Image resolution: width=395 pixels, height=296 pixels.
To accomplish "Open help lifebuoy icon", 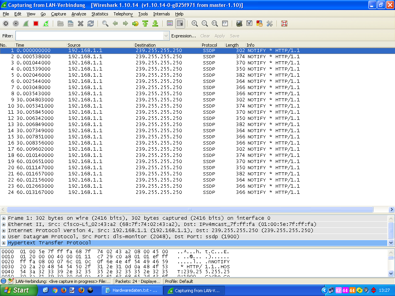I will (x=284, y=24).
